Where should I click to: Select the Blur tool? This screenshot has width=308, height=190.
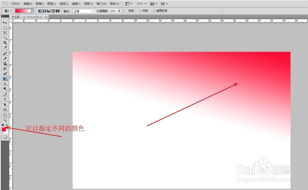pyautogui.click(x=5, y=84)
